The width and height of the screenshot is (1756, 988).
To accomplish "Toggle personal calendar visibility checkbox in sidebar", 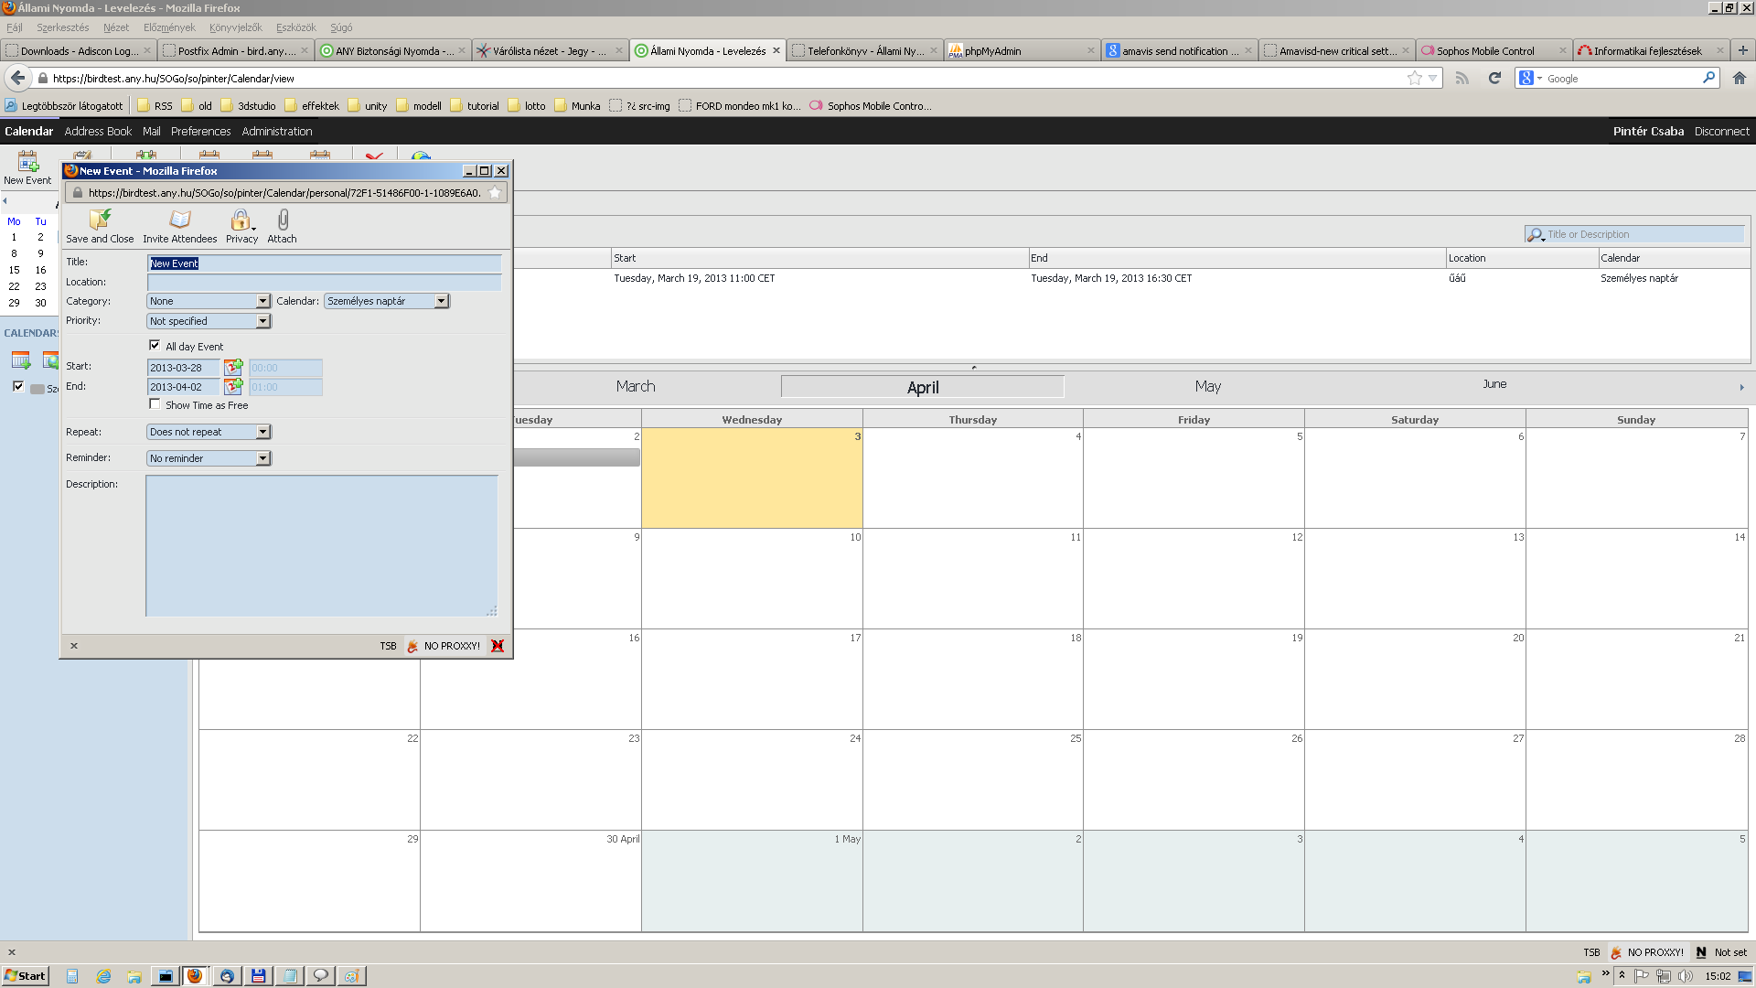I will 18,386.
